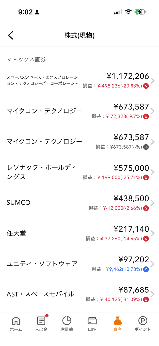The height and width of the screenshot is (346, 159).
Task: Expand スペースX row chevron
Action: (x=153, y=81)
